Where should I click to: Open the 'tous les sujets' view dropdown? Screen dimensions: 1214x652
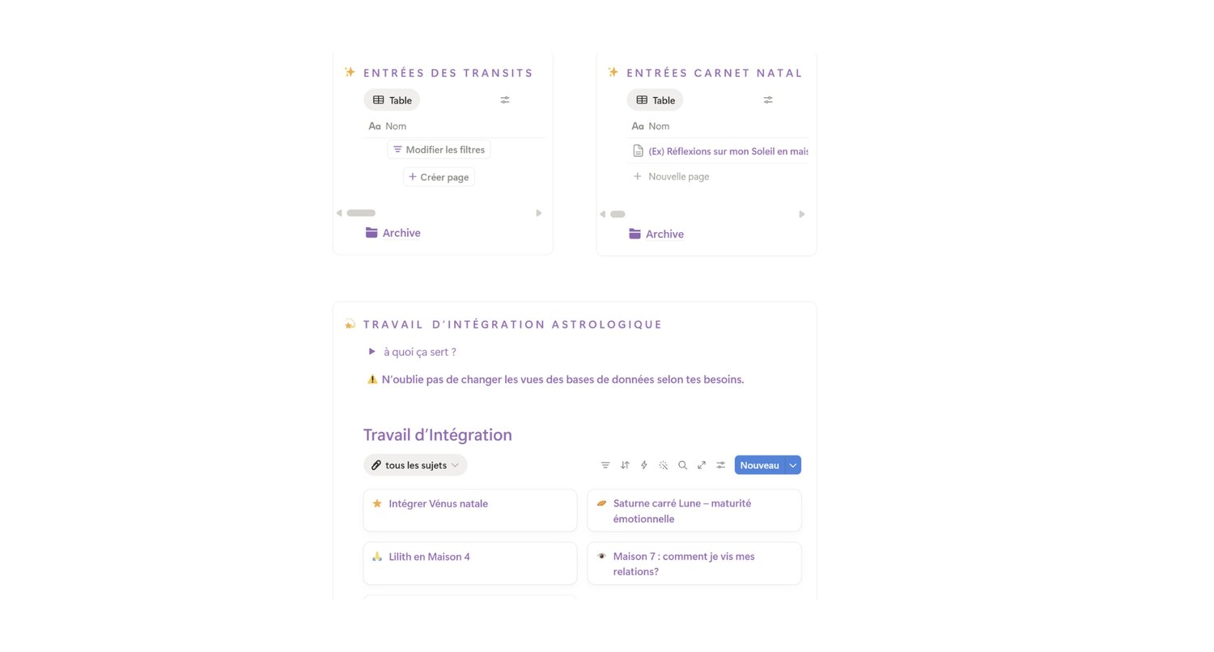415,465
